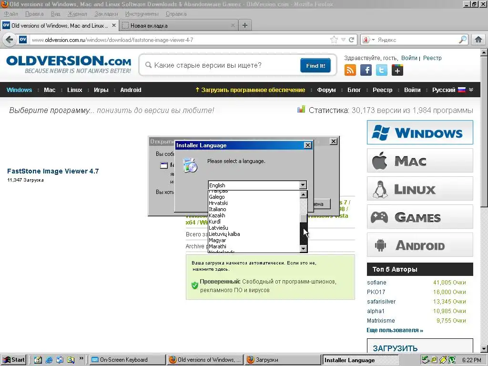Open the Mac category banner
The width and height of the screenshot is (488, 366).
pyautogui.click(x=420, y=161)
